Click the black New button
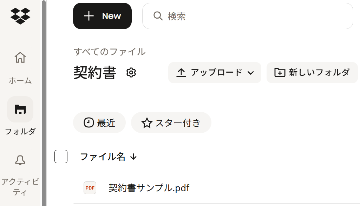This screenshot has height=206, width=360. click(x=102, y=16)
